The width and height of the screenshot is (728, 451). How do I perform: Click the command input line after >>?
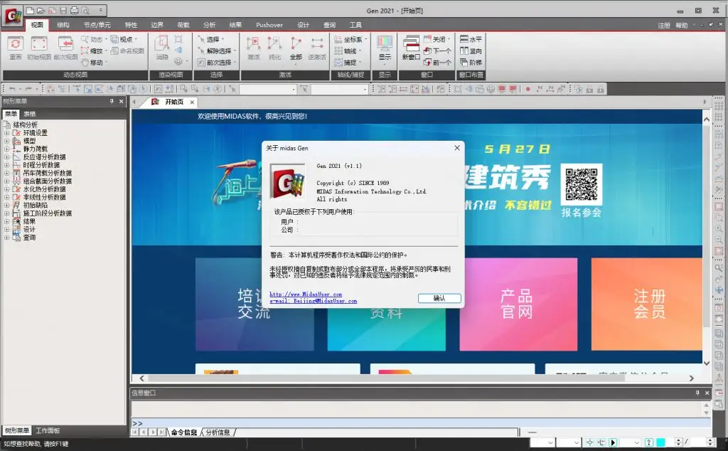pyautogui.click(x=427, y=423)
